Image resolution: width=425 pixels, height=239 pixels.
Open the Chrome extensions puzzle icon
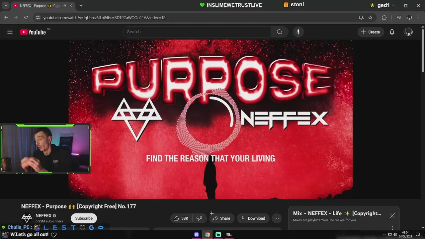[384, 18]
